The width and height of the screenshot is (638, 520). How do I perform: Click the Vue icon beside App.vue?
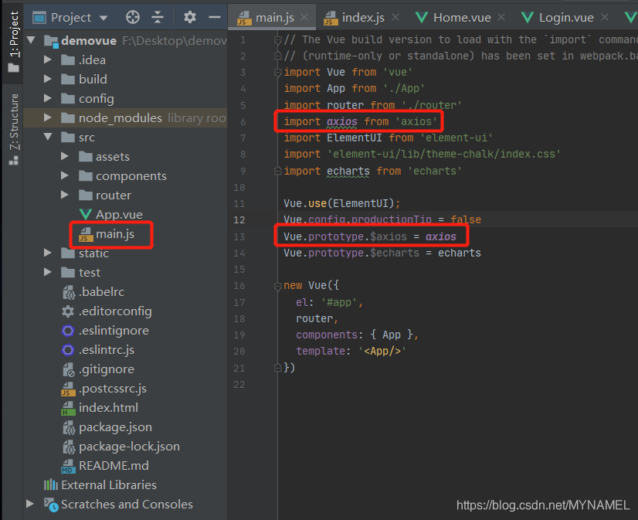[86, 215]
